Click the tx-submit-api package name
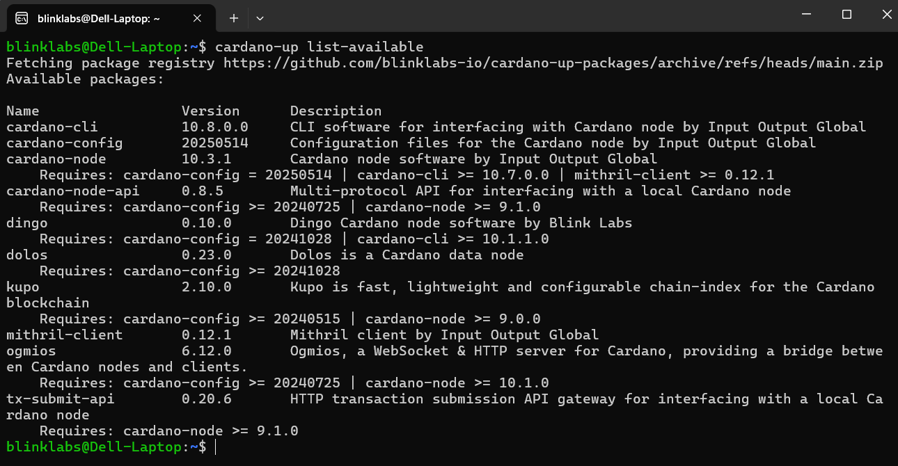This screenshot has width=898, height=466. pyautogui.click(x=61, y=399)
